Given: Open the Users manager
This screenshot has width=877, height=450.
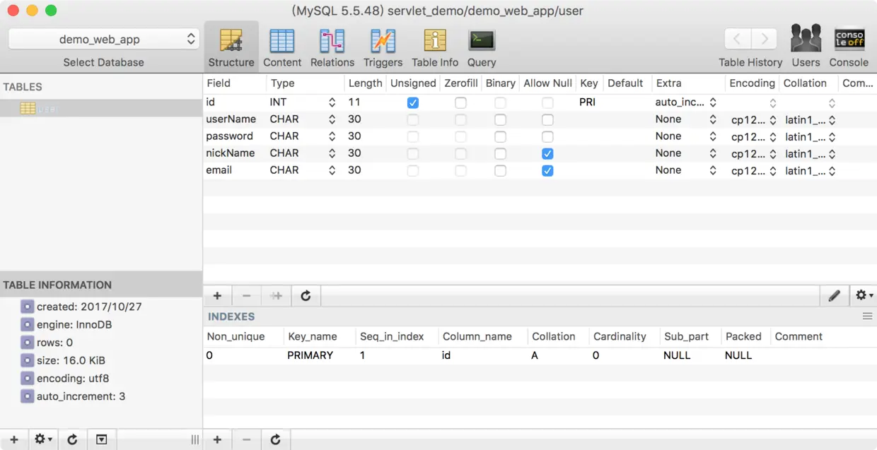Looking at the screenshot, I should point(806,47).
